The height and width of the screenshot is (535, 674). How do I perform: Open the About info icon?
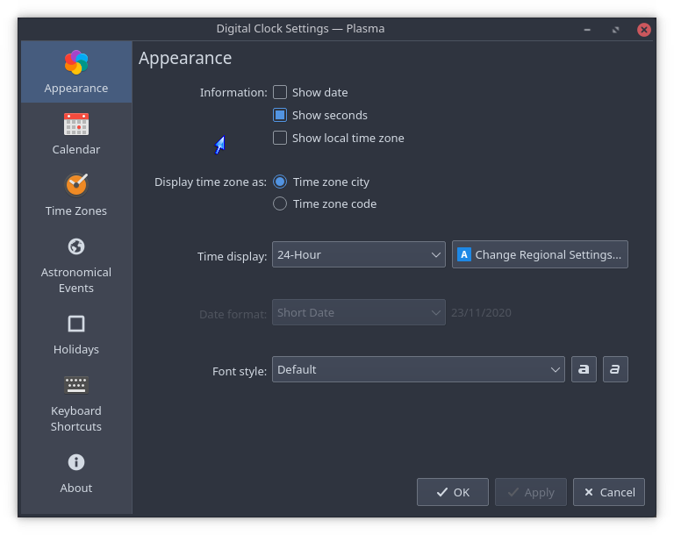[x=76, y=462]
